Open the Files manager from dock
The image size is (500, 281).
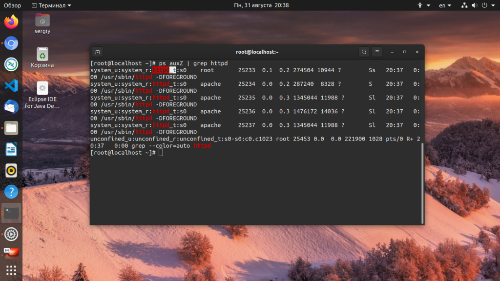pyautogui.click(x=11, y=128)
